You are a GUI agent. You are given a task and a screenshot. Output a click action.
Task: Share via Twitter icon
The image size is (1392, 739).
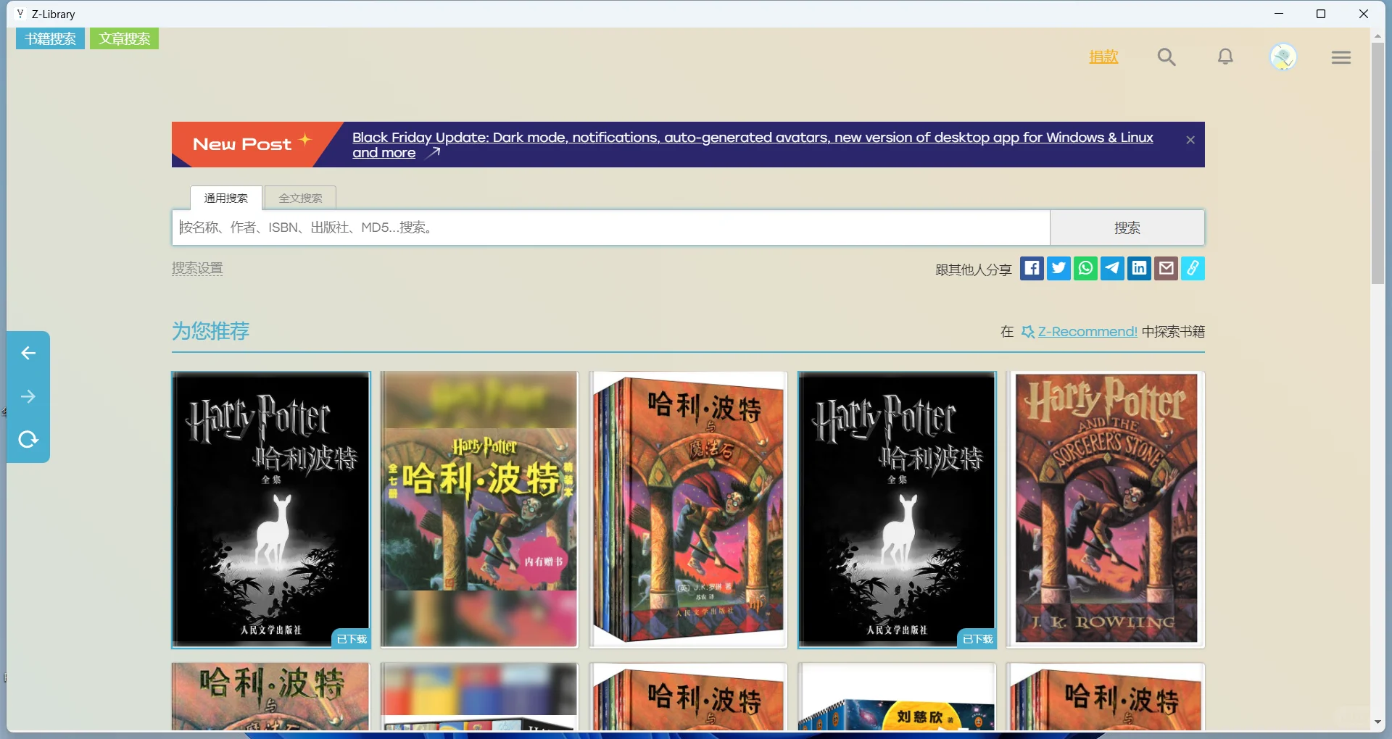pyautogui.click(x=1058, y=269)
